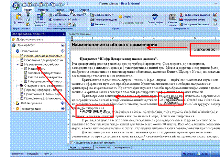This screenshot has width=220, height=159.
Task: Click the indent marker on the ruler
Action: coord(72,38)
